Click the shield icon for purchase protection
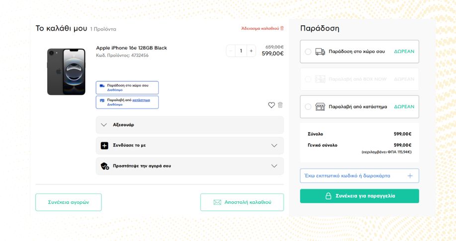The height and width of the screenshot is (241, 456). click(x=104, y=166)
